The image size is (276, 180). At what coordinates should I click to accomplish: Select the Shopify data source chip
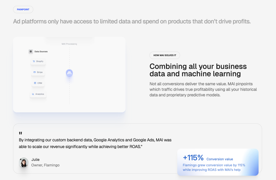point(38,61)
